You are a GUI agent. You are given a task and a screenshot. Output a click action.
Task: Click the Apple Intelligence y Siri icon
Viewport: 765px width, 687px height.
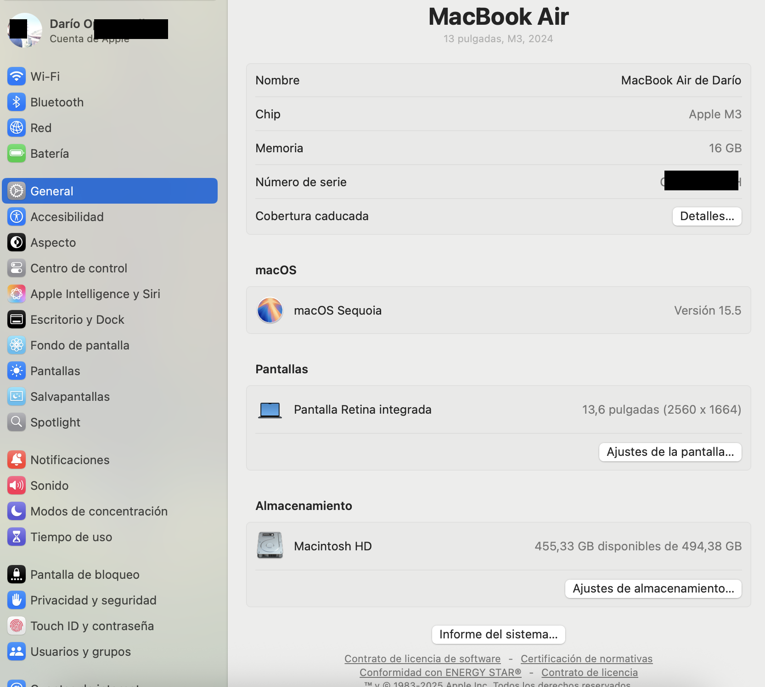tap(17, 294)
